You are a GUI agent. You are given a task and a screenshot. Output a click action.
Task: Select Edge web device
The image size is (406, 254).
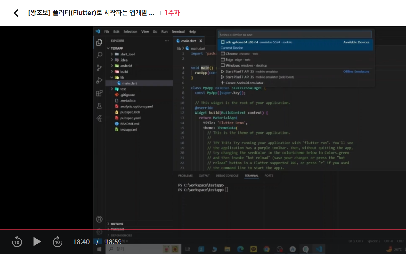pyautogui.click(x=295, y=60)
